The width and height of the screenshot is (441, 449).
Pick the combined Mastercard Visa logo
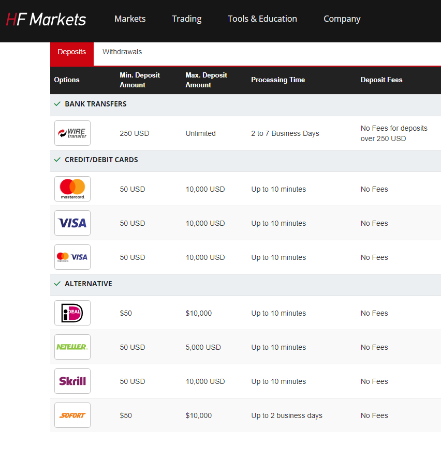[x=72, y=257]
